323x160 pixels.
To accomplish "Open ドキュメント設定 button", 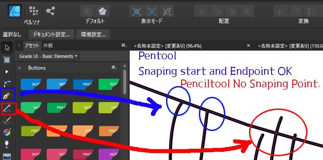I will [51, 35].
